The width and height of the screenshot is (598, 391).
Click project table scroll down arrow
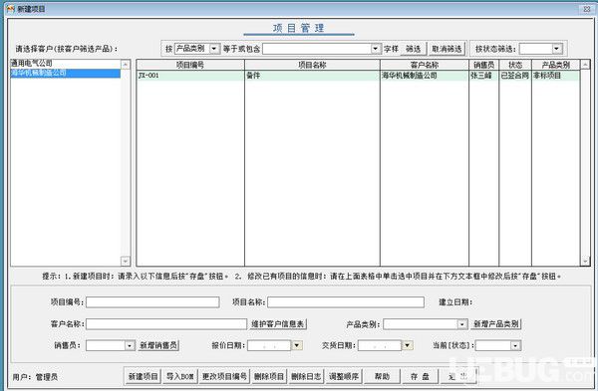point(585,261)
